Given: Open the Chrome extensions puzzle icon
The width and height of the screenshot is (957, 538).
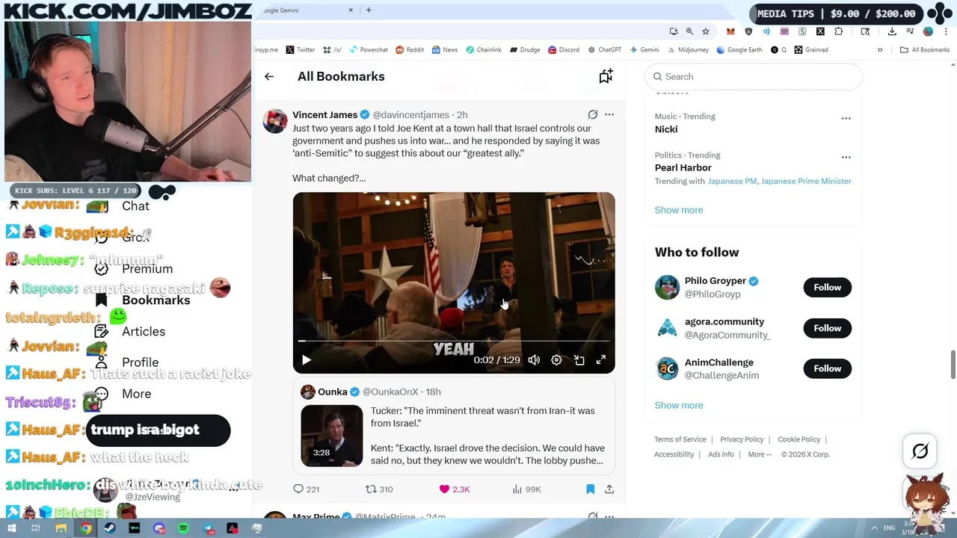Looking at the screenshot, I should [x=838, y=31].
